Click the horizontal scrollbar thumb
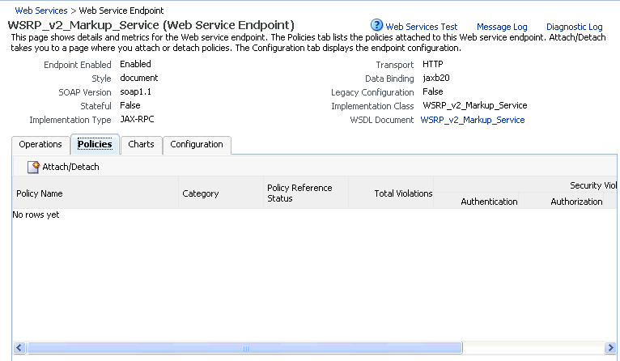This screenshot has height=361, width=620. tap(244, 348)
